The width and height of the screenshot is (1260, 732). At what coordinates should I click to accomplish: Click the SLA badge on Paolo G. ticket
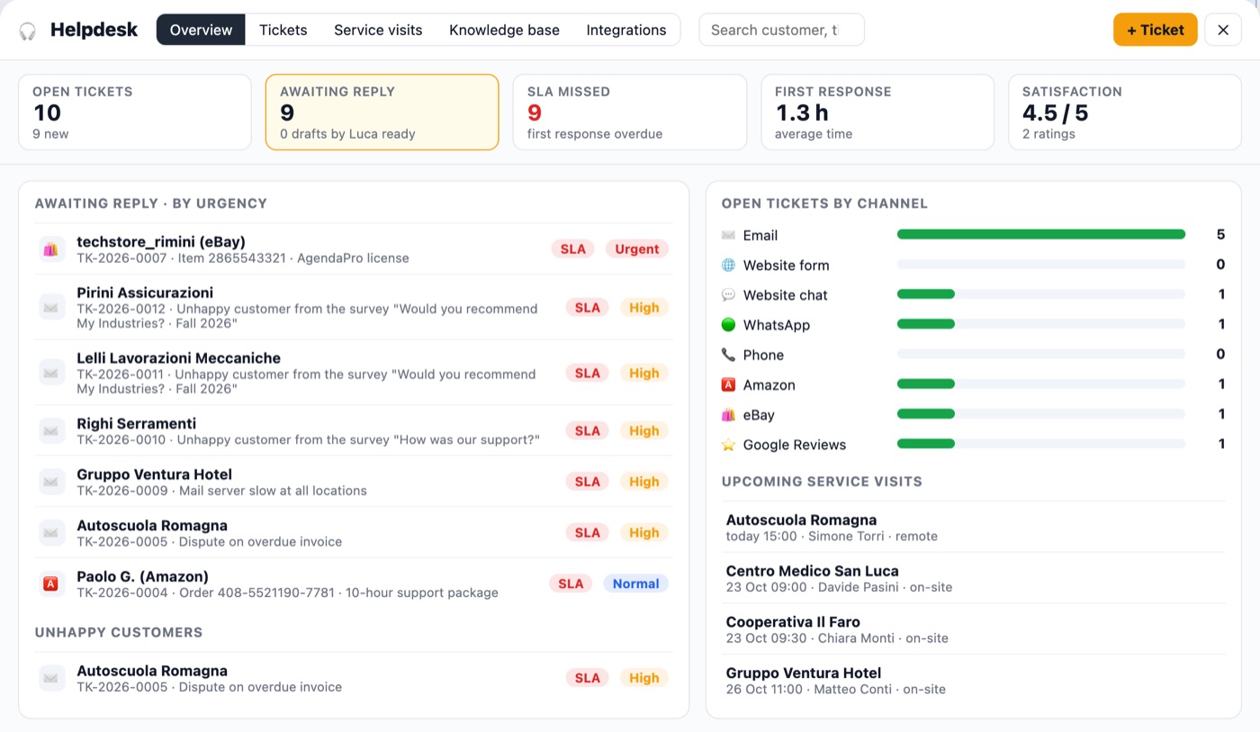click(x=571, y=583)
